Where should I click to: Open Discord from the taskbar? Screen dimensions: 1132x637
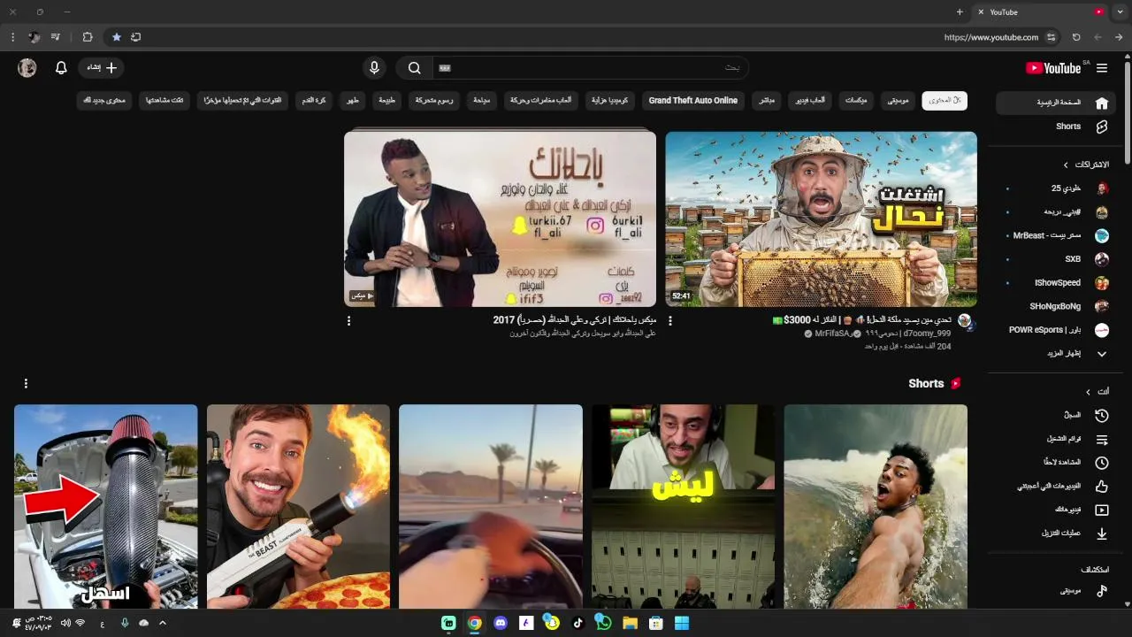[x=501, y=623]
